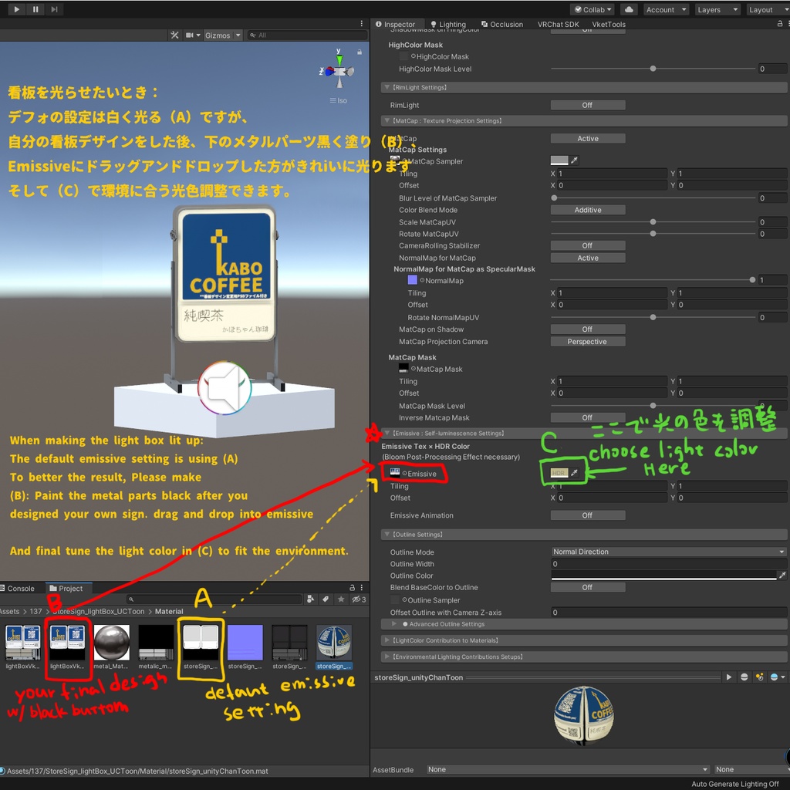Screen dimensions: 790x790
Task: Click the HighColor Mask texture slot
Action: (x=403, y=56)
